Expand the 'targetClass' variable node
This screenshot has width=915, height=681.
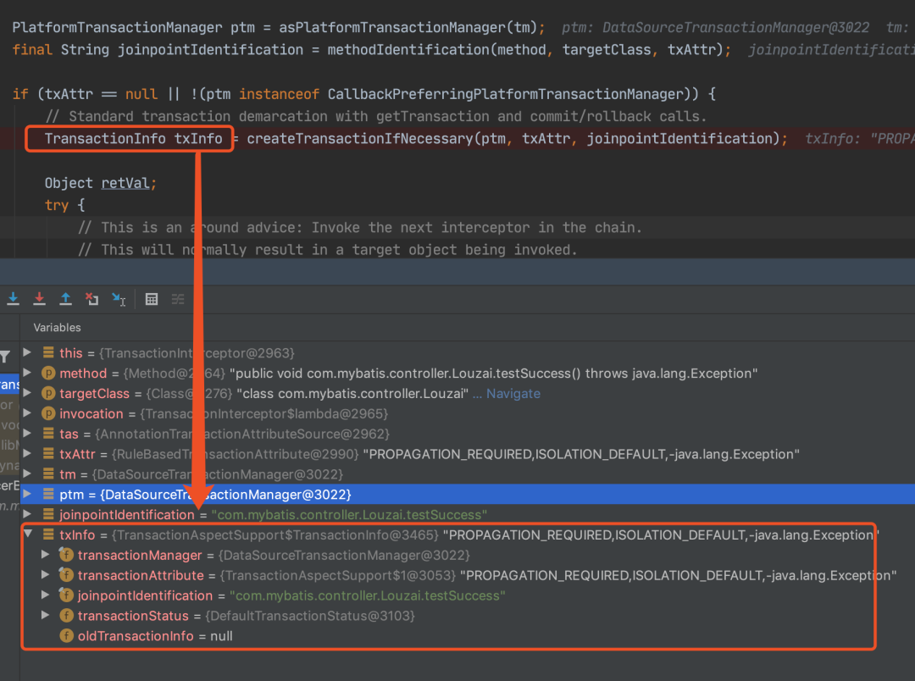27,393
